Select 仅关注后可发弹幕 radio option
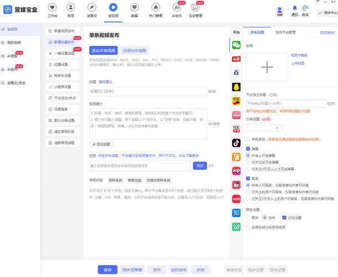The image size is (338, 277). 248,162
